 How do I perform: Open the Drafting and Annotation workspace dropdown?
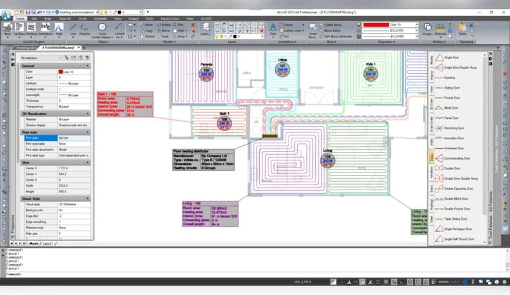tap(77, 12)
